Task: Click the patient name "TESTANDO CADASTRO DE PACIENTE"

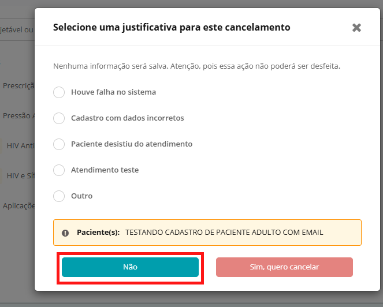Action: click(x=224, y=233)
